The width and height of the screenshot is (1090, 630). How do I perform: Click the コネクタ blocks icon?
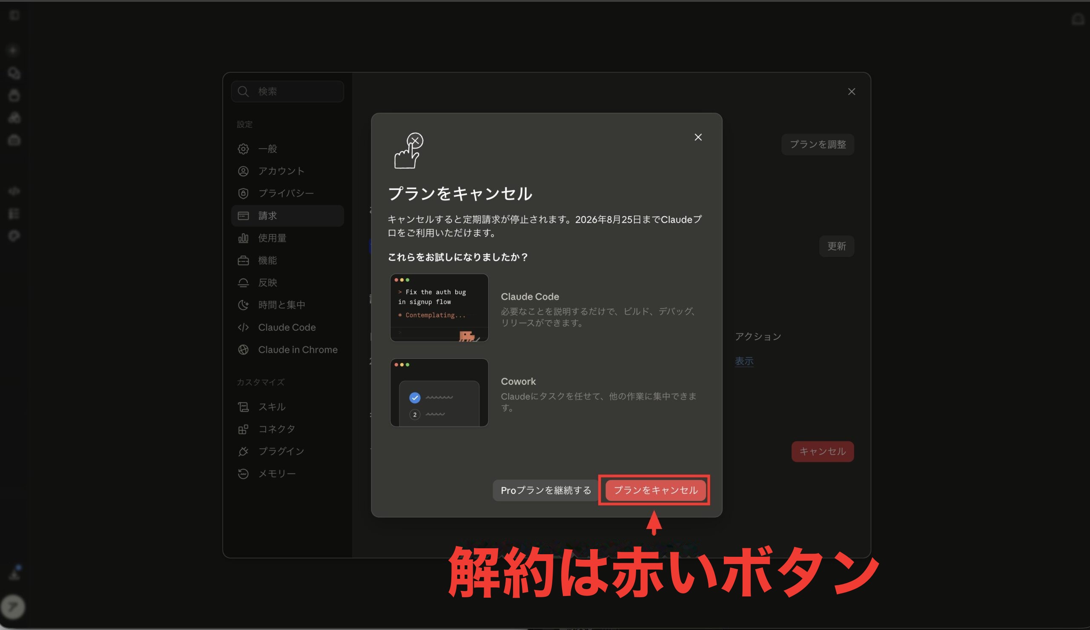coord(243,429)
